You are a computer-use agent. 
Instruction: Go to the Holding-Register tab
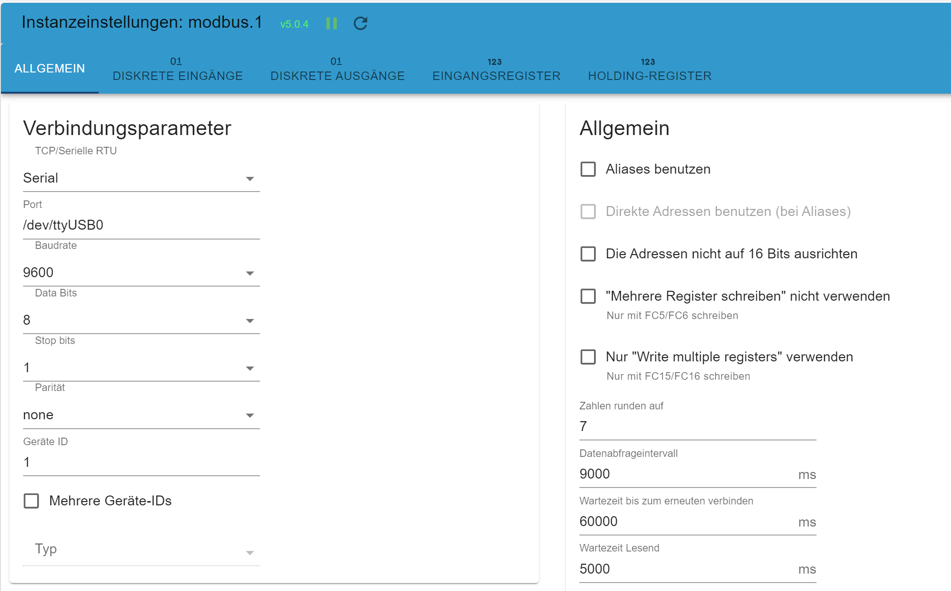[650, 69]
